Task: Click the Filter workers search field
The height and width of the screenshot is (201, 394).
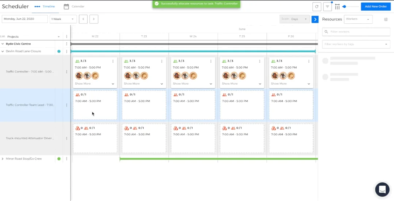Action: pyautogui.click(x=356, y=32)
